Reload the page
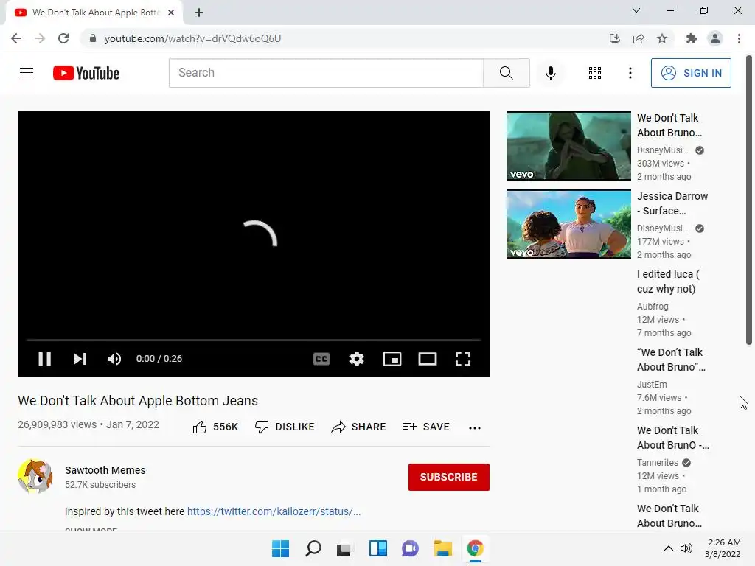This screenshot has height=566, width=755. [x=63, y=38]
